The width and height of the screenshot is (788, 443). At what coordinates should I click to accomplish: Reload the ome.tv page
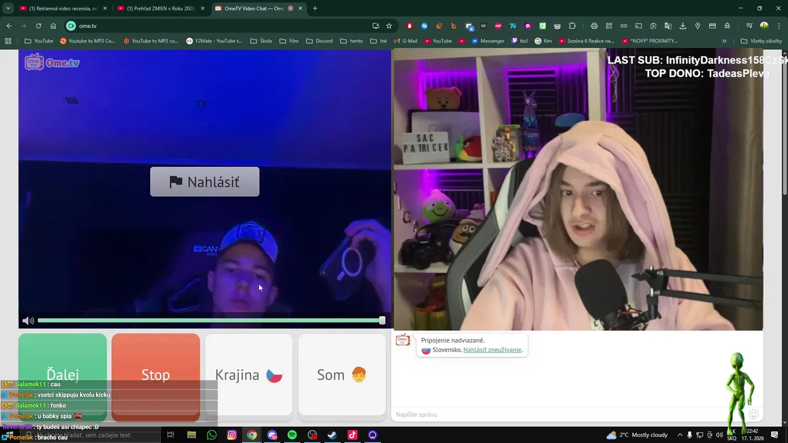click(x=38, y=26)
